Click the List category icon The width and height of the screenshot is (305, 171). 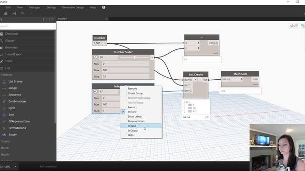coord(1,68)
